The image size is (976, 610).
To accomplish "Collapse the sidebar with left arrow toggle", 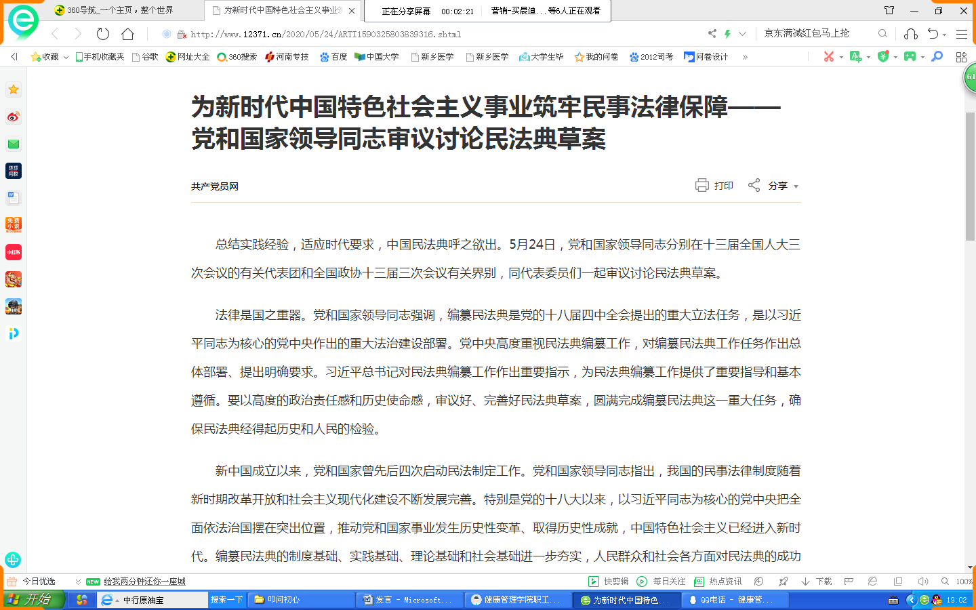I will 14,57.
